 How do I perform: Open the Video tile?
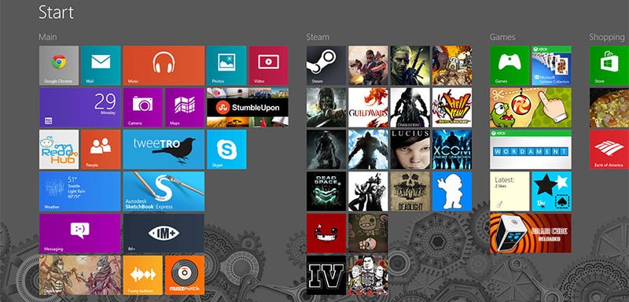coord(268,65)
